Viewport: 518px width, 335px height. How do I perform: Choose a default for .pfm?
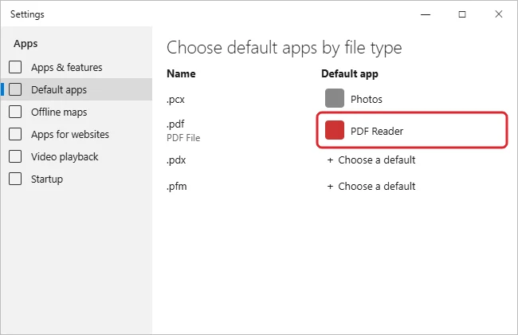(x=371, y=186)
